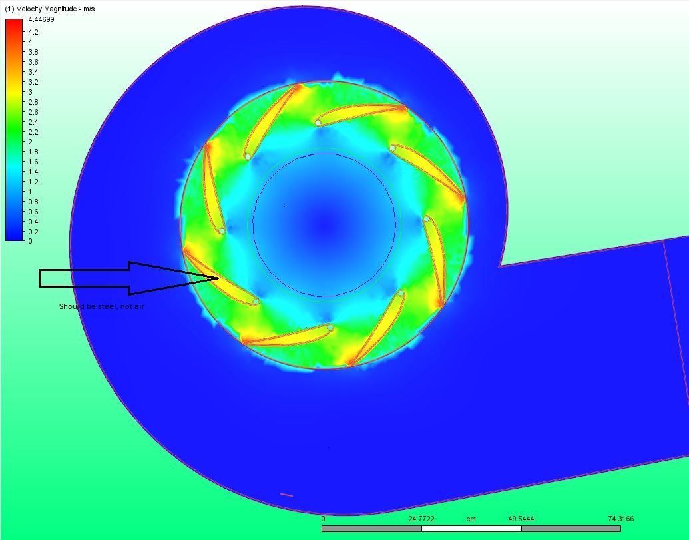
Task: Click the 3.2 legend tick label
Action: tap(33, 82)
